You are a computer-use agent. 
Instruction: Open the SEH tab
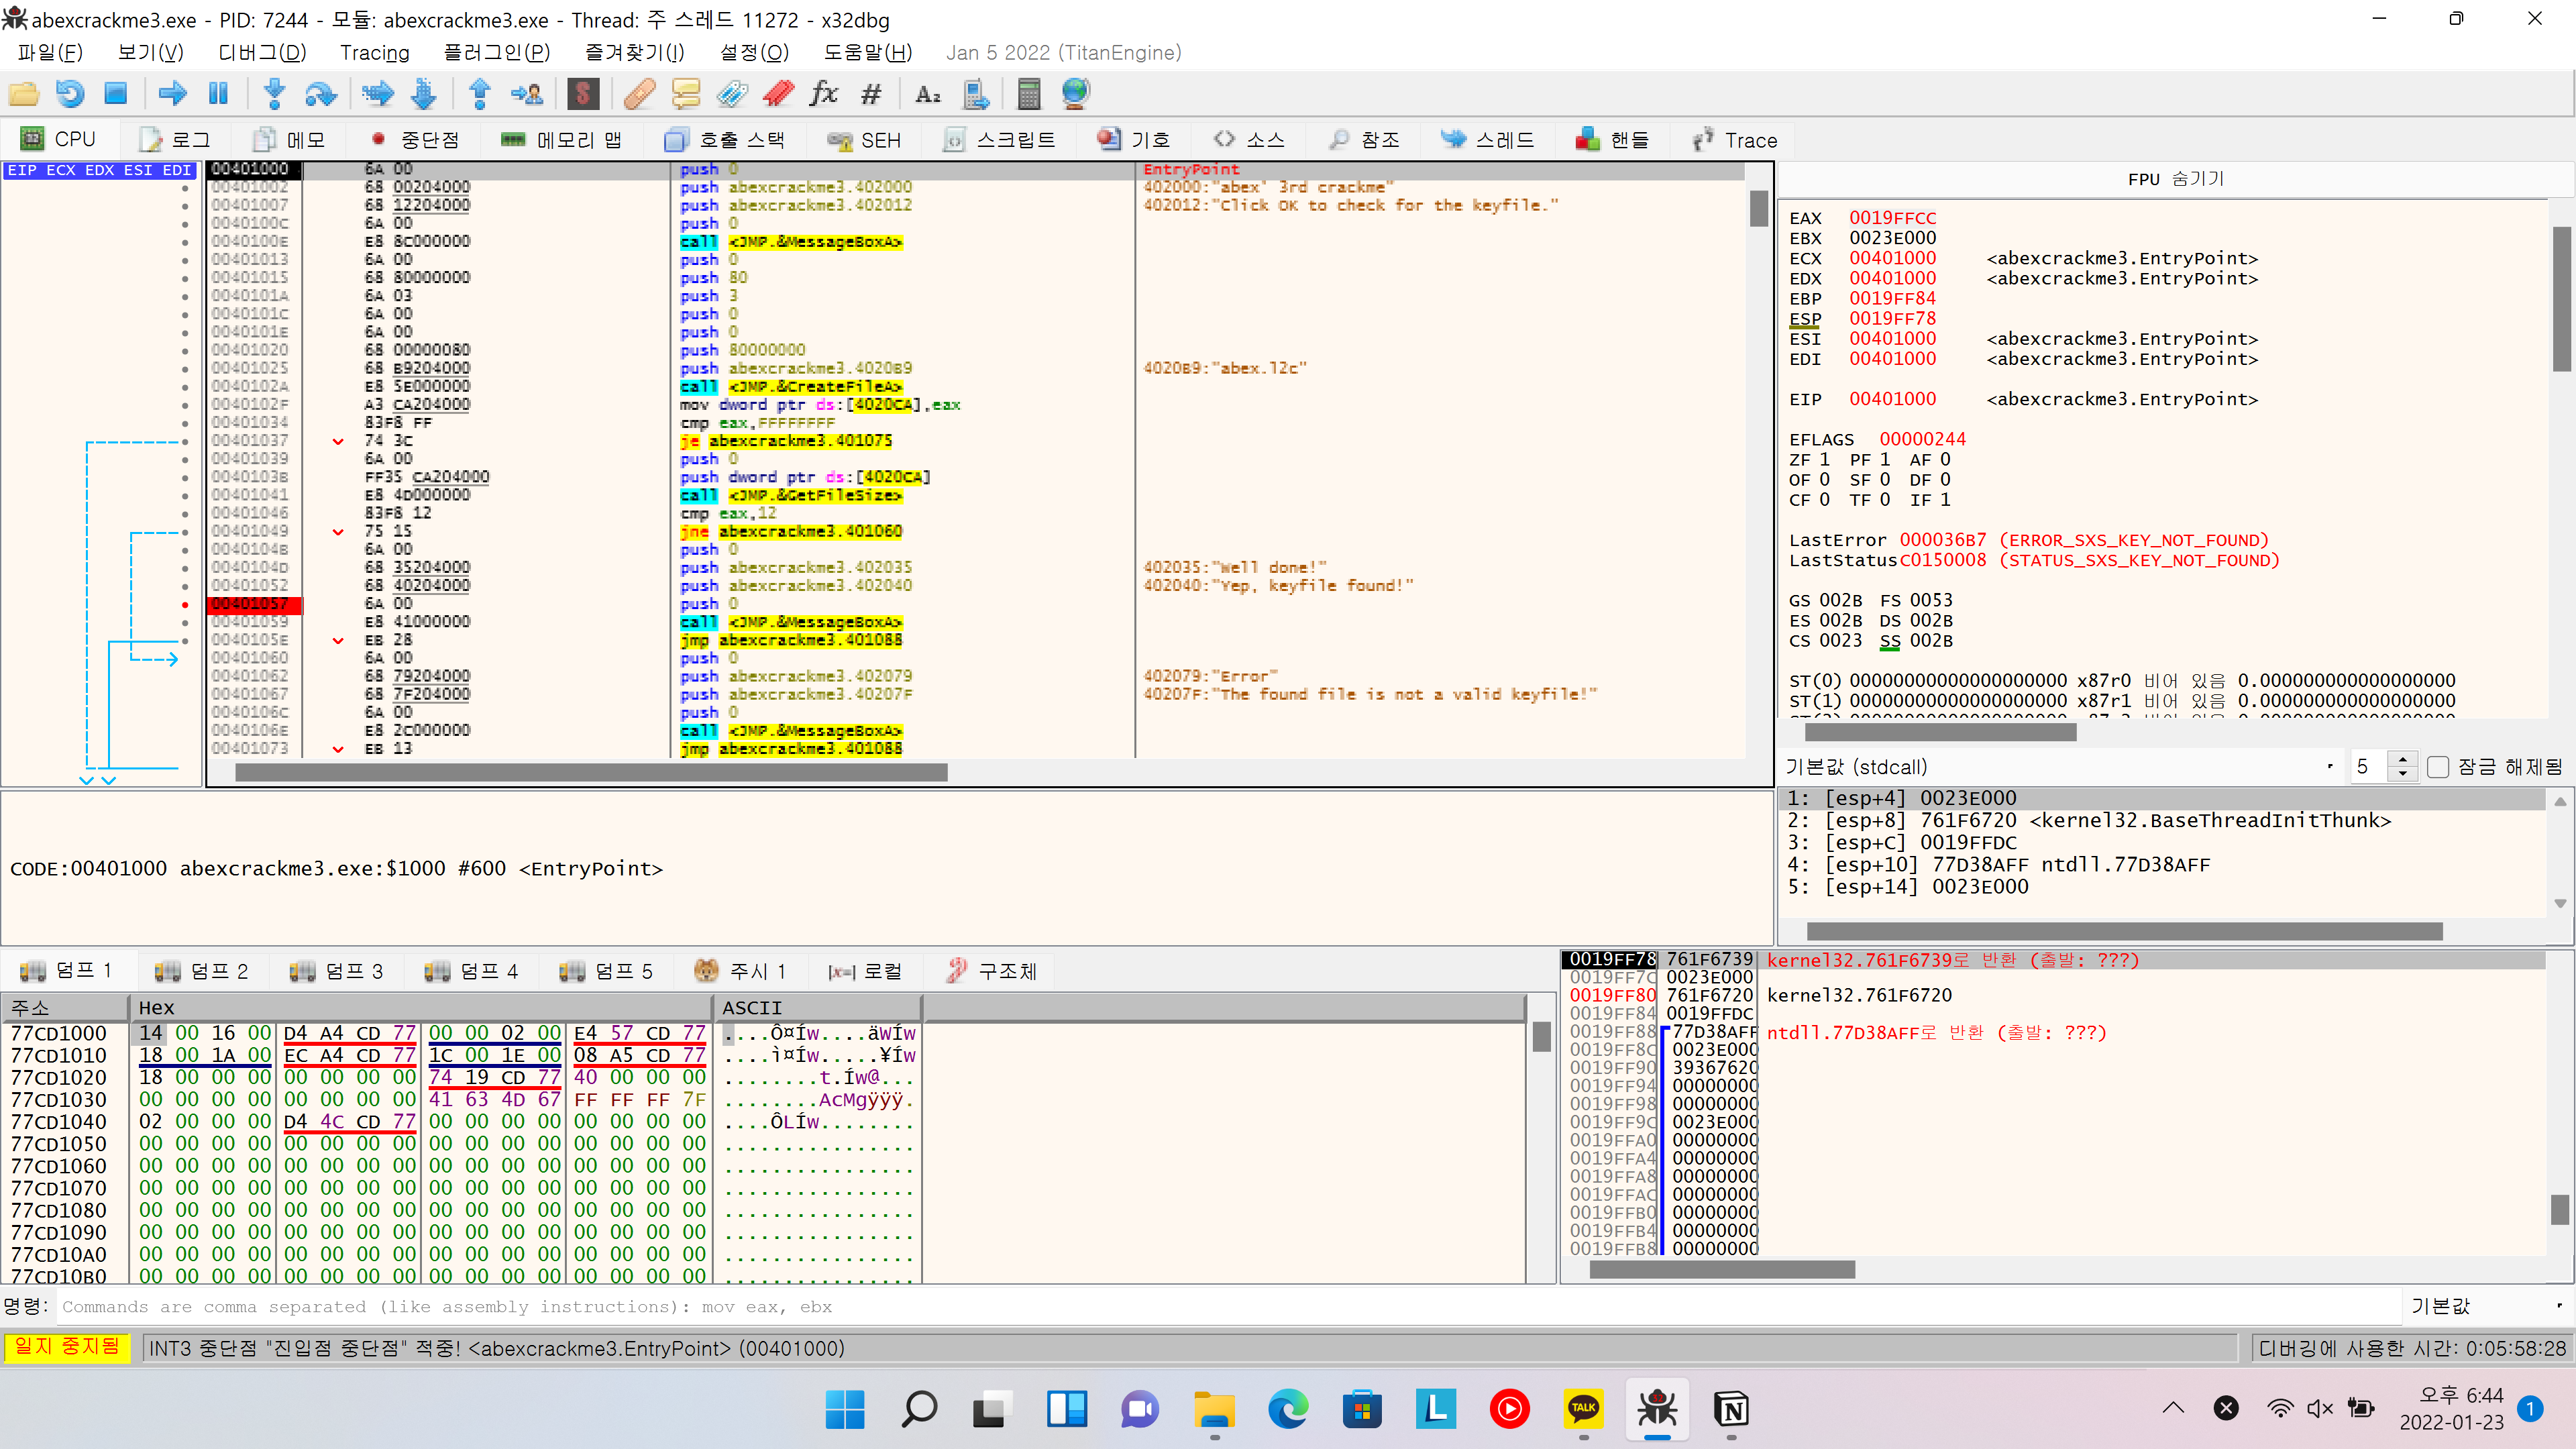pyautogui.click(x=865, y=139)
